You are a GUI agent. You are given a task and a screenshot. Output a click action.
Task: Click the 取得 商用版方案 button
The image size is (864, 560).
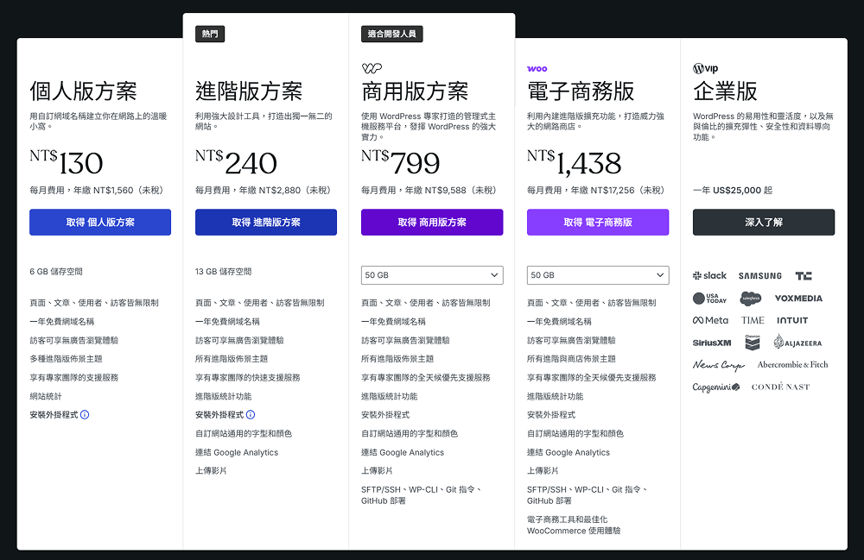431,223
